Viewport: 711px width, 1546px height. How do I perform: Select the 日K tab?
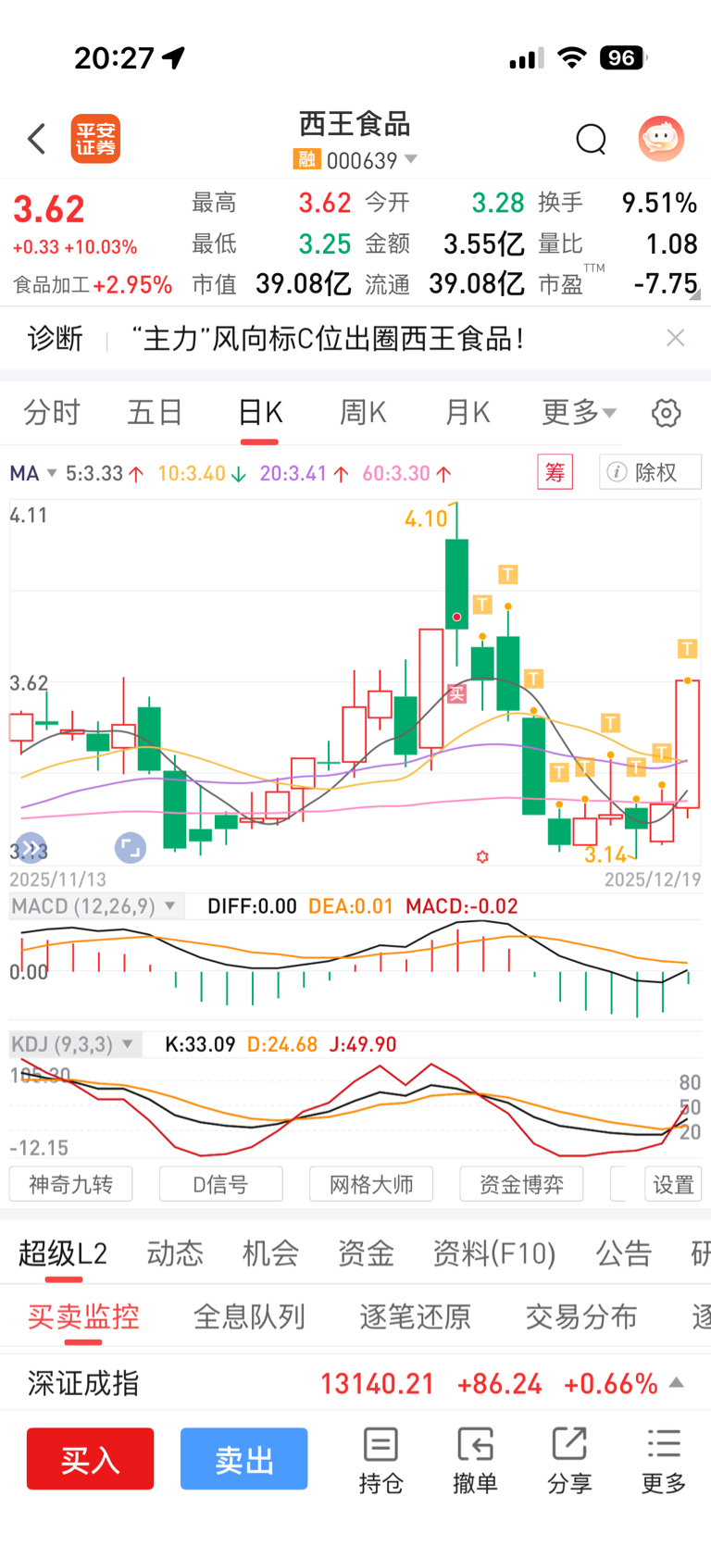[260, 412]
